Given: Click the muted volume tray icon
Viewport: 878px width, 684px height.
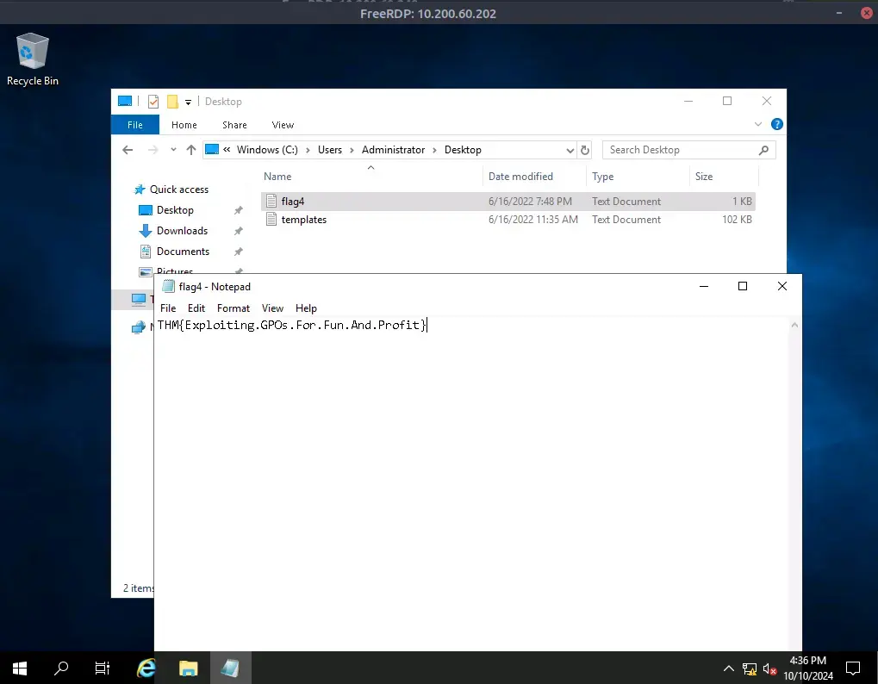Looking at the screenshot, I should [x=770, y=668].
